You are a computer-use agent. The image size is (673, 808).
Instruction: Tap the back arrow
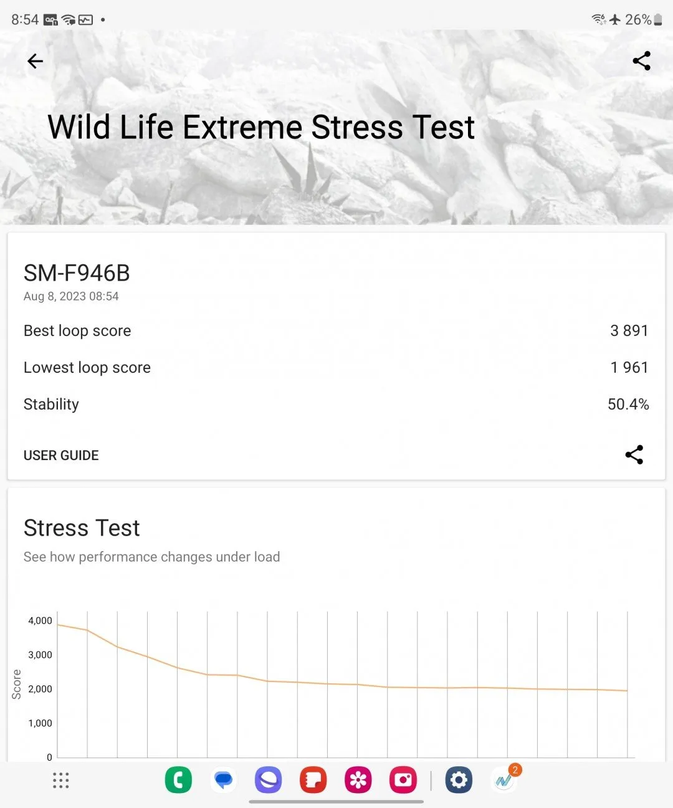[36, 61]
